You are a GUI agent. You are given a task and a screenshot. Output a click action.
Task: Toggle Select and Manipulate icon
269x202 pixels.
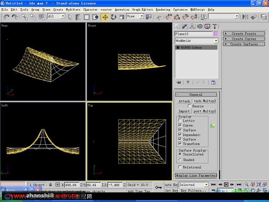(x=158, y=17)
